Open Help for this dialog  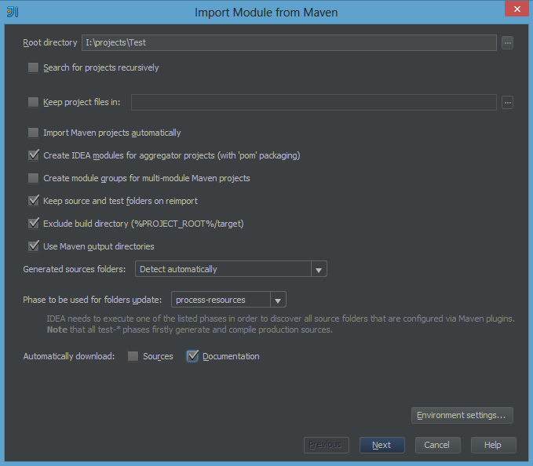(494, 445)
